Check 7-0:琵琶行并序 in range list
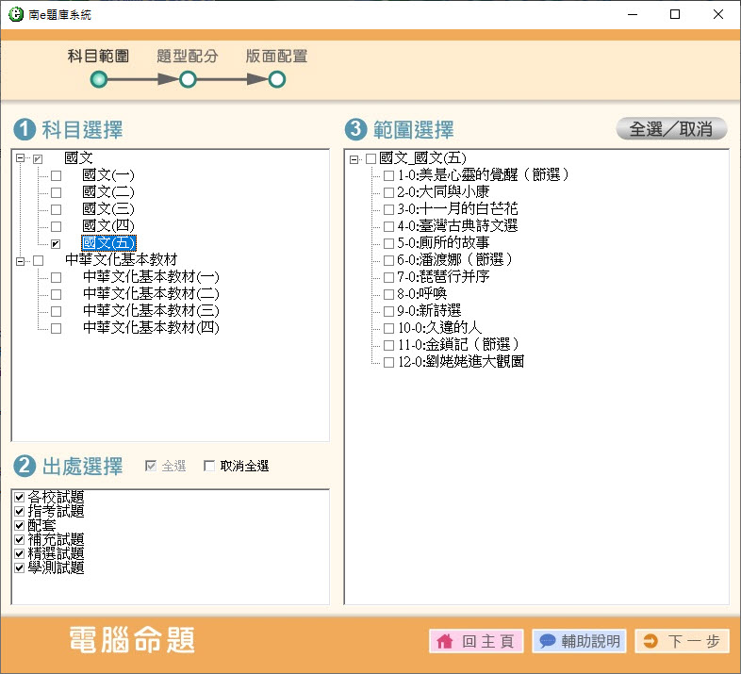The image size is (741, 674). (389, 277)
